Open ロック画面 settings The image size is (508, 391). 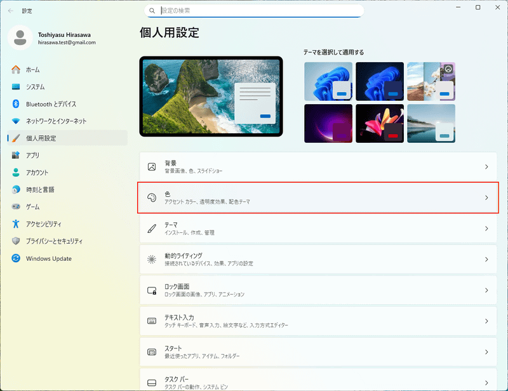(317, 290)
